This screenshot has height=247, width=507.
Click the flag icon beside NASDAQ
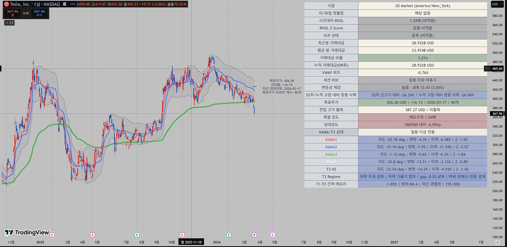click(x=65, y=4)
